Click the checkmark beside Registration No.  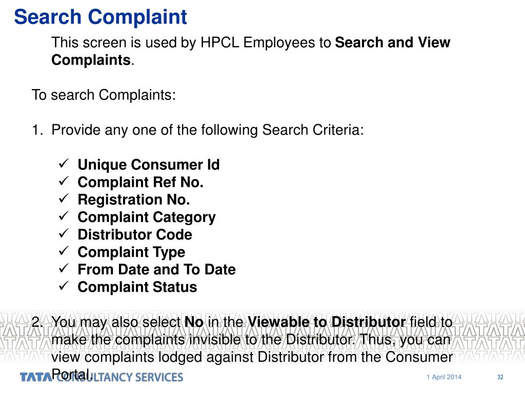[x=64, y=199]
